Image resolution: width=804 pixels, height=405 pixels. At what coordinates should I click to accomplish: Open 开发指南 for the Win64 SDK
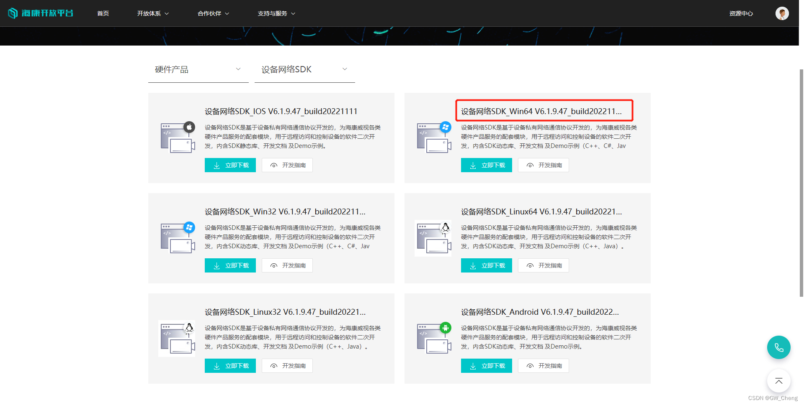pos(544,165)
